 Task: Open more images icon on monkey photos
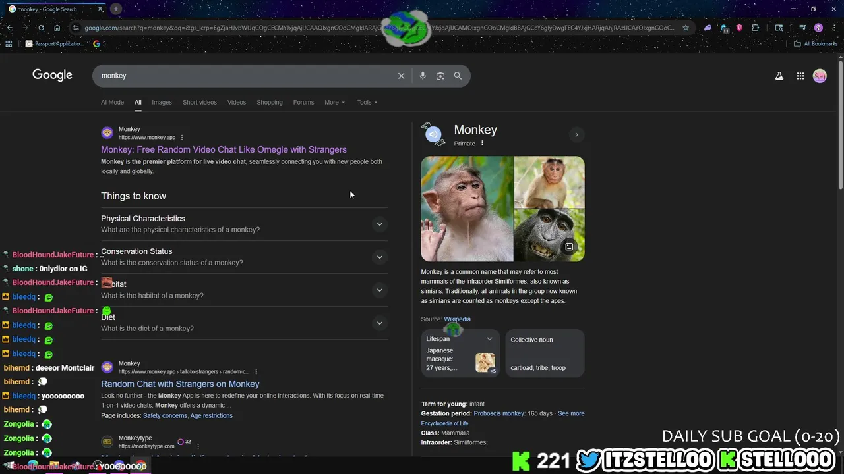click(x=569, y=247)
